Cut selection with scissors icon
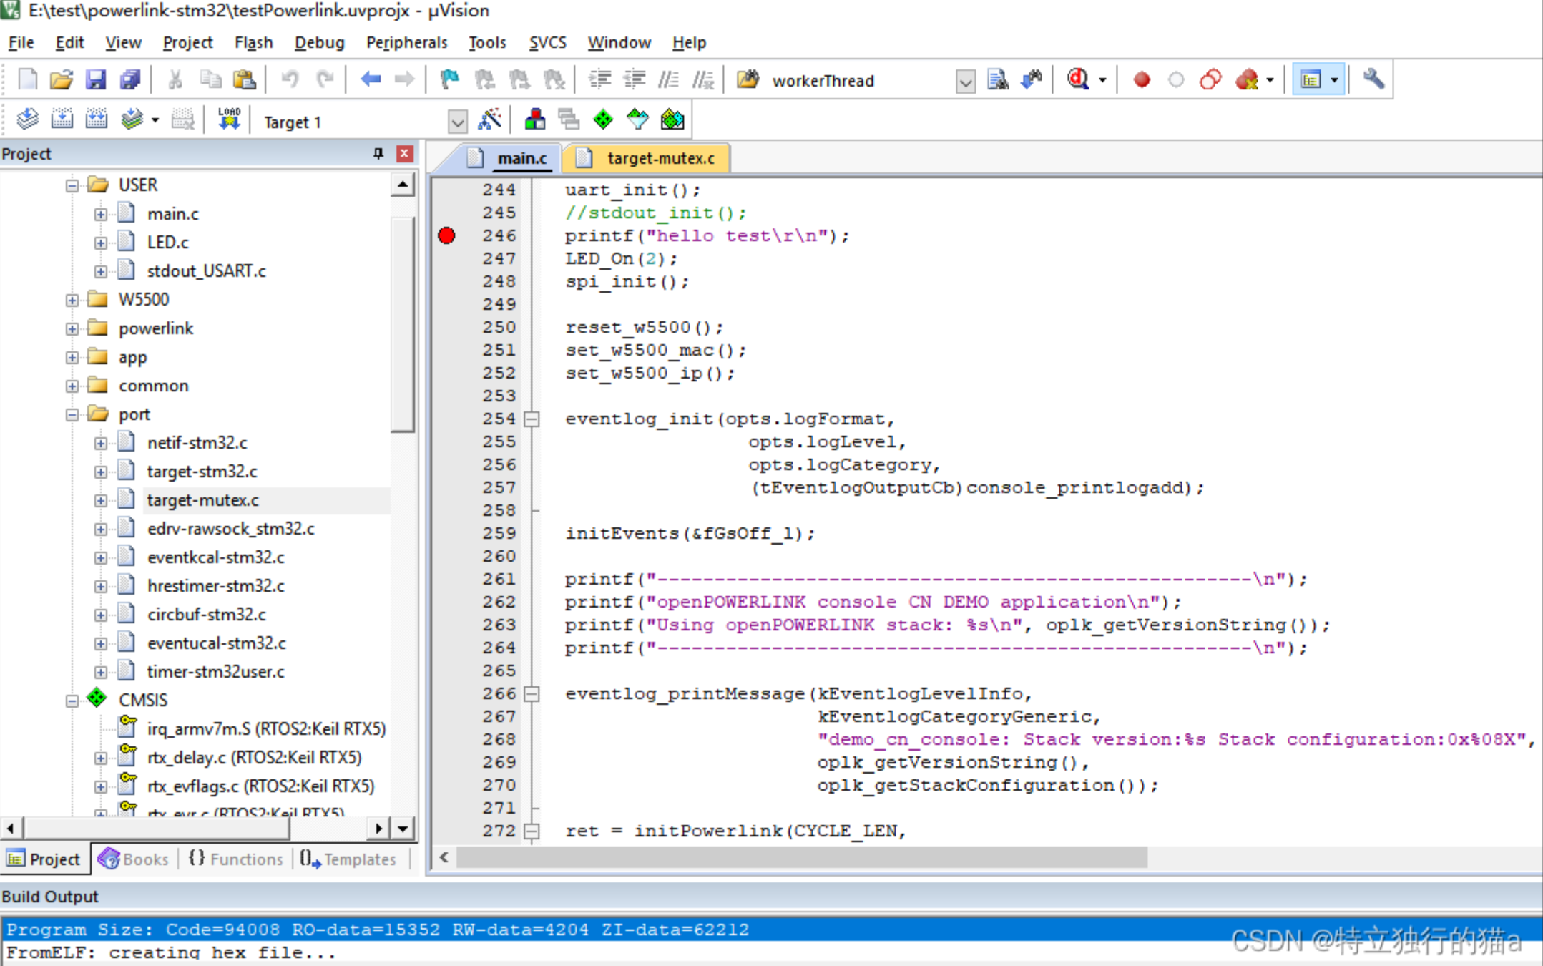The height and width of the screenshot is (966, 1543). (x=175, y=79)
